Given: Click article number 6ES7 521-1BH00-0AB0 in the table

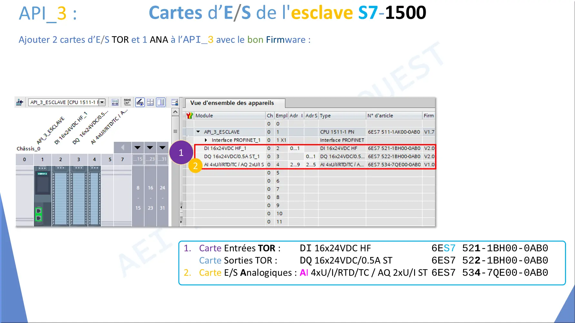Looking at the screenshot, I should (x=394, y=148).
